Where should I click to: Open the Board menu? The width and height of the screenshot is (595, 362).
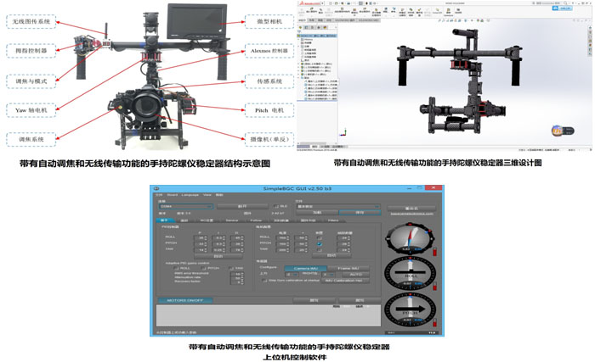pos(170,195)
